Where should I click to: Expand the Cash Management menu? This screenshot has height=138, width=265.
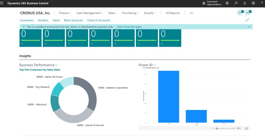coord(90,13)
